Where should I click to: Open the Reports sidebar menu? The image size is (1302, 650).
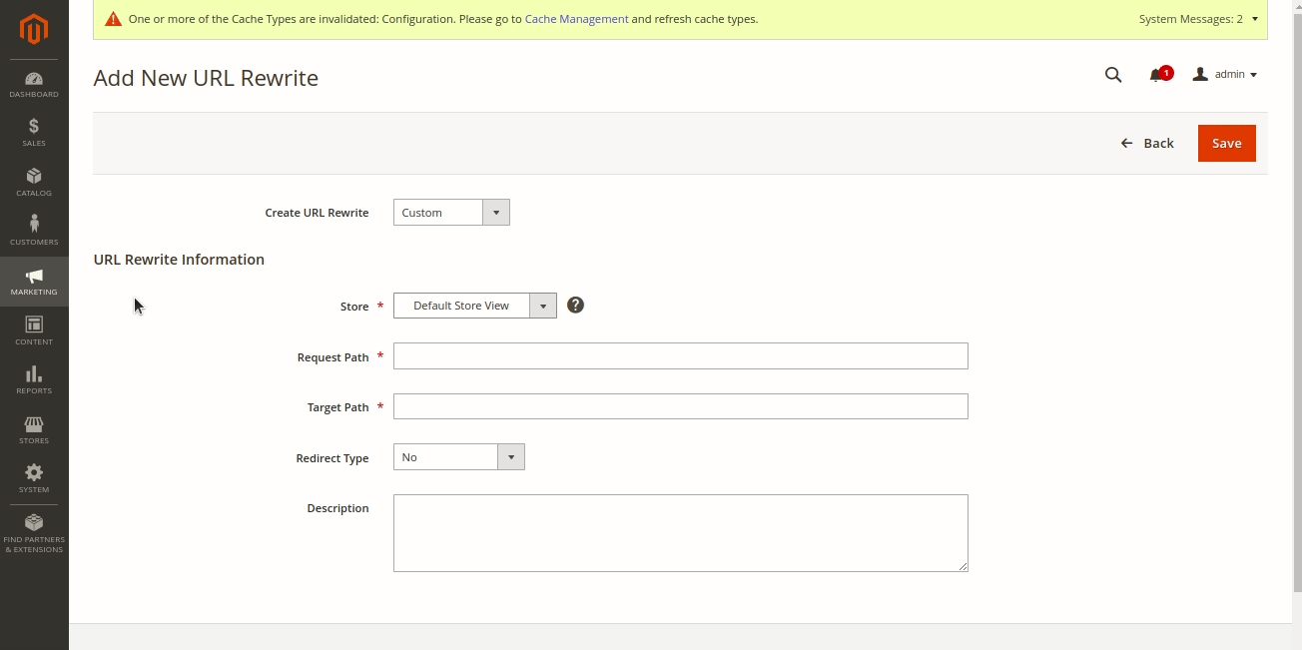pos(34,380)
